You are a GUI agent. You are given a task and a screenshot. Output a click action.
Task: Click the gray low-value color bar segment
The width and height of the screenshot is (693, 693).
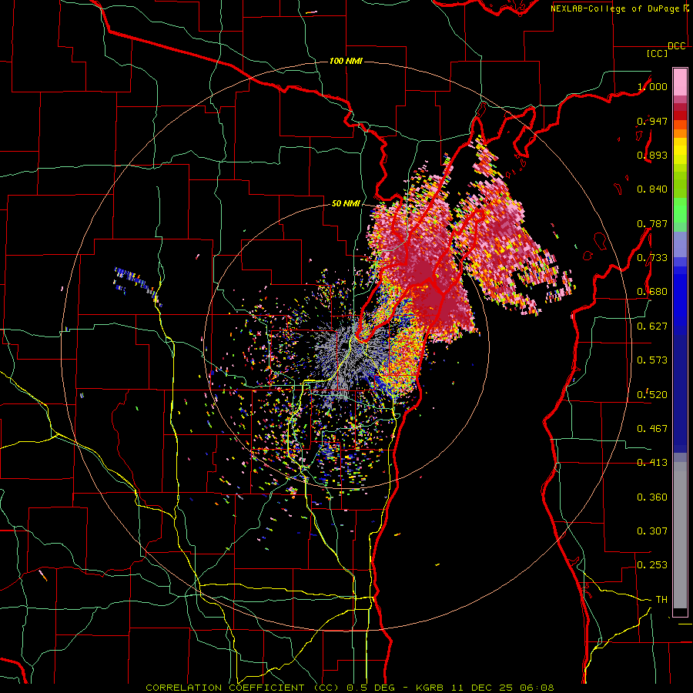680,535
